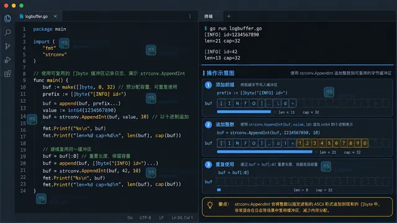Click 'strconv.AppendInt(buf, value, 10)' in editor line 14
The image size is (397, 223).
coord(104,117)
